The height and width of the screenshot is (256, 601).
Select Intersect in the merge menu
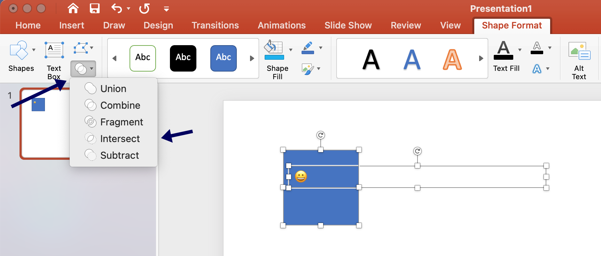coord(114,139)
